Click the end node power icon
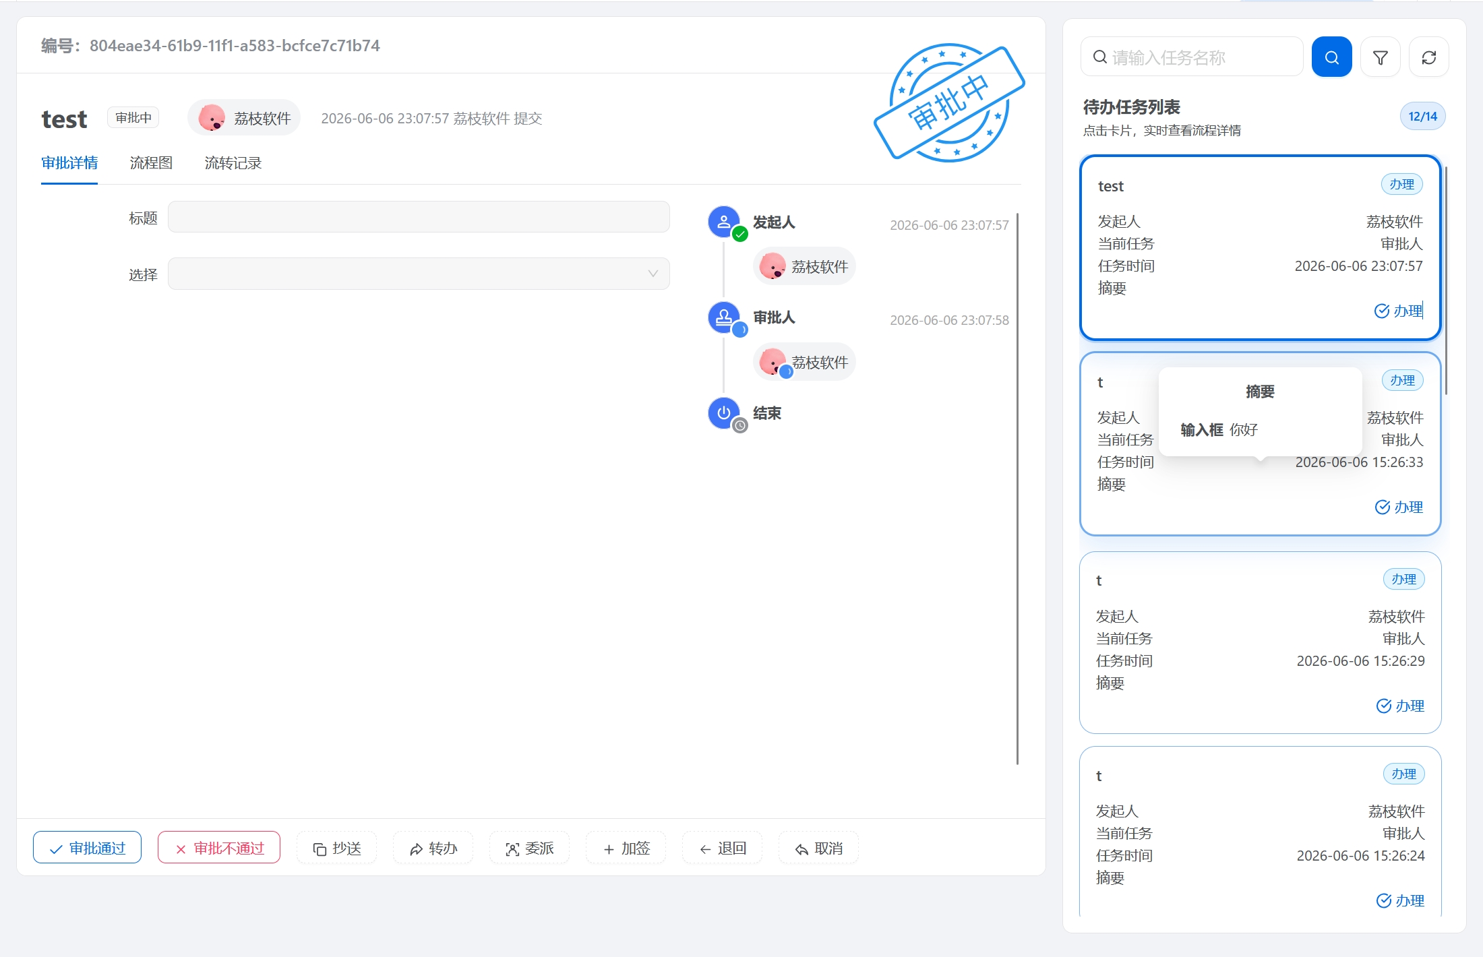Image resolution: width=1483 pixels, height=957 pixels. (x=723, y=412)
